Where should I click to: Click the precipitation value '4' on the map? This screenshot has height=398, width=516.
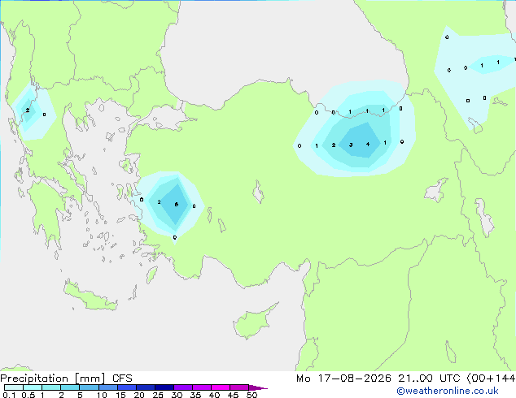pos(368,144)
